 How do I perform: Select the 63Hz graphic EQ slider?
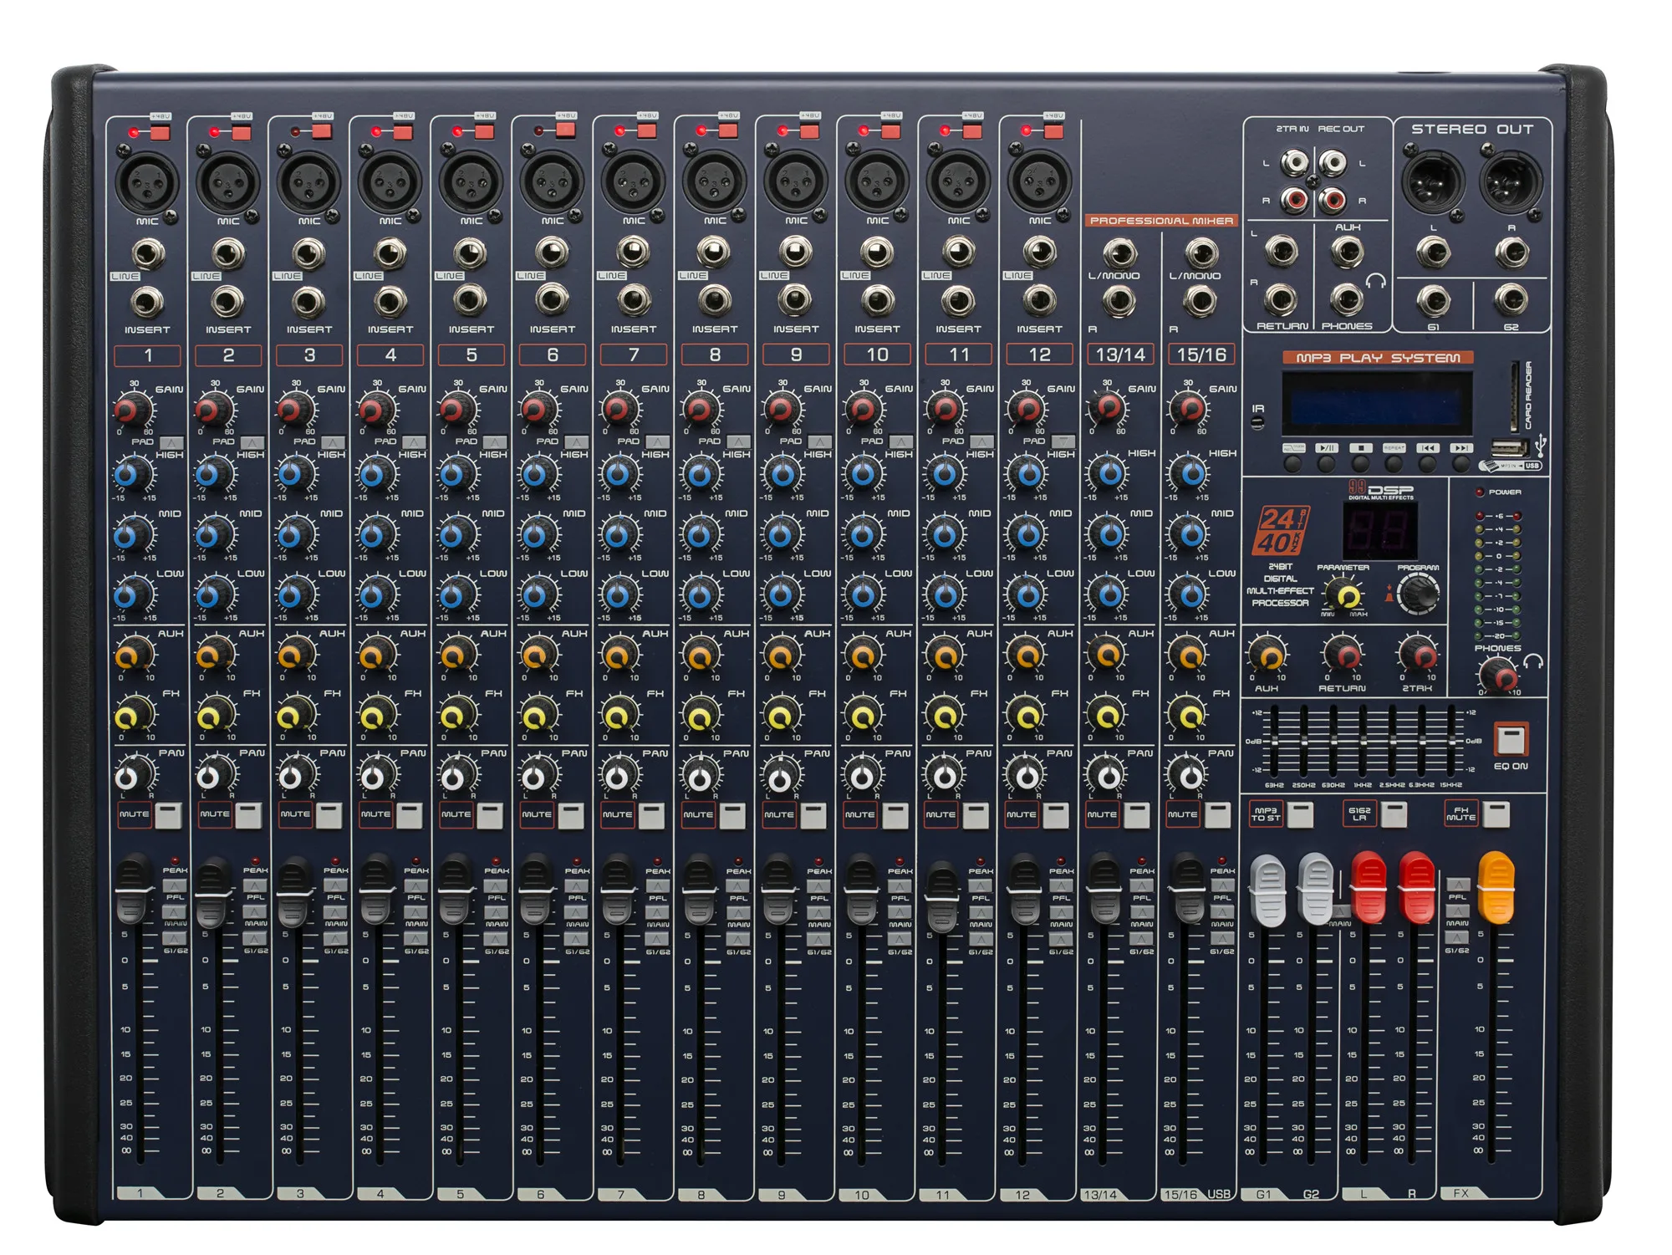1274,739
